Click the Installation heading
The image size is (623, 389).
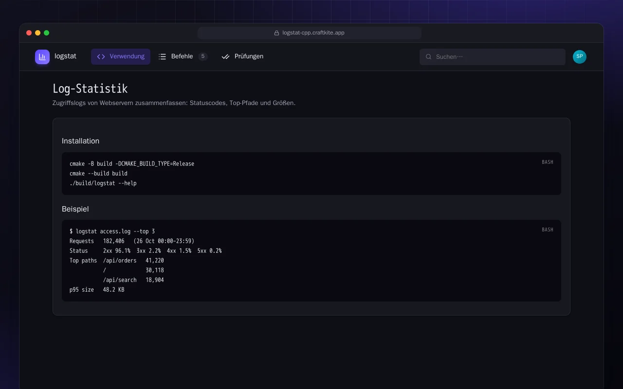click(80, 141)
